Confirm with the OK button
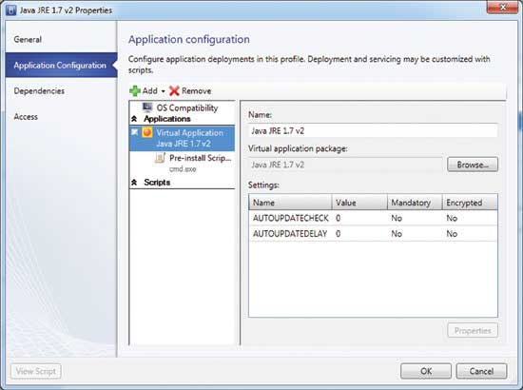The height and width of the screenshot is (390, 523). click(x=426, y=371)
